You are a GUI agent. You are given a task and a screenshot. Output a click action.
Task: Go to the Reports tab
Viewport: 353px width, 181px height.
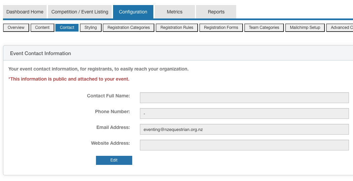(216, 12)
